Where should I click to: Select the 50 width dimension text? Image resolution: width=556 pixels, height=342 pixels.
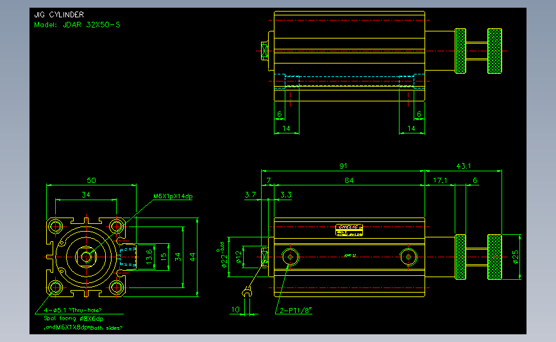tap(92, 180)
